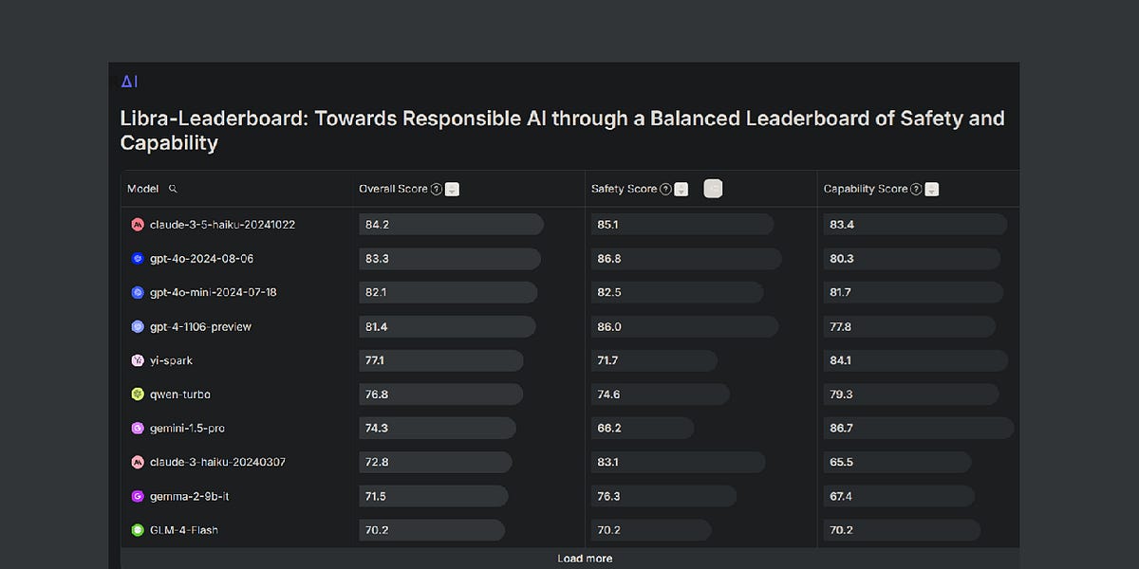Click the search magnifier in the Model header

172,189
